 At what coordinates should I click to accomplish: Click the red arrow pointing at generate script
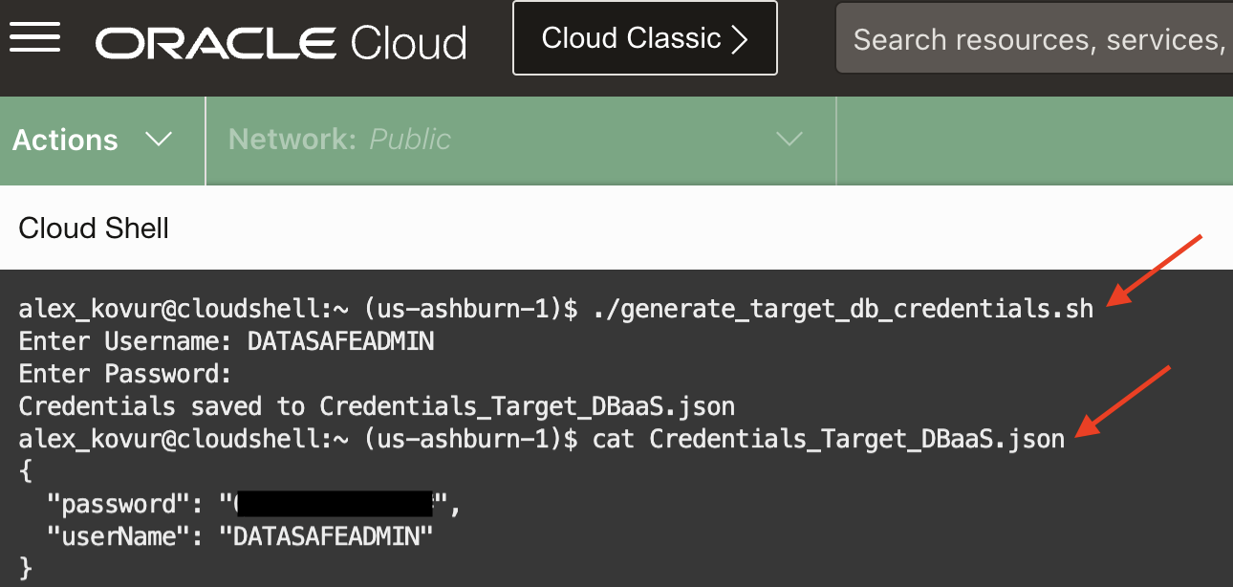1155,271
